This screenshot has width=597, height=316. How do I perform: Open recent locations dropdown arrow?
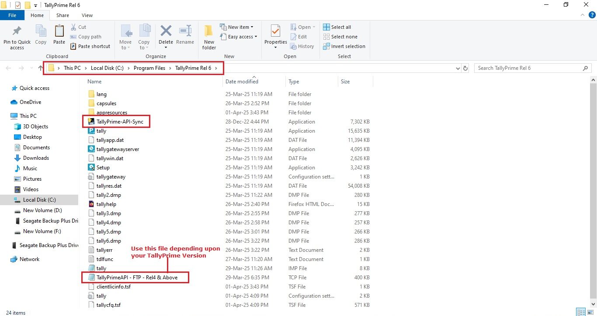click(31, 68)
